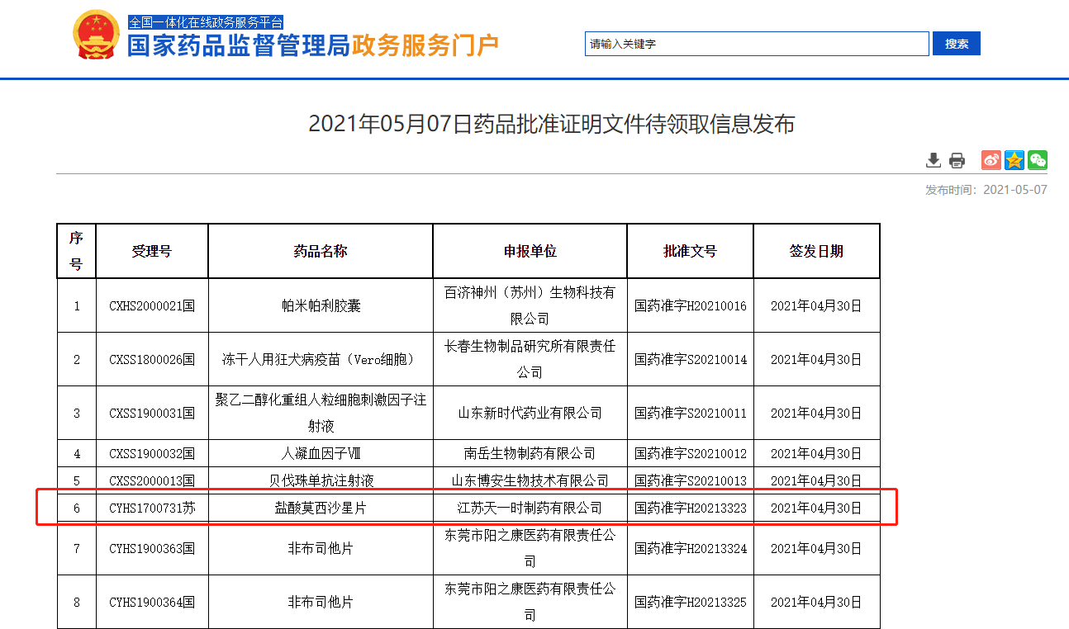Image resolution: width=1069 pixels, height=629 pixels.
Task: Click 江苏天一时制药有限公司 cell
Action: (530, 508)
